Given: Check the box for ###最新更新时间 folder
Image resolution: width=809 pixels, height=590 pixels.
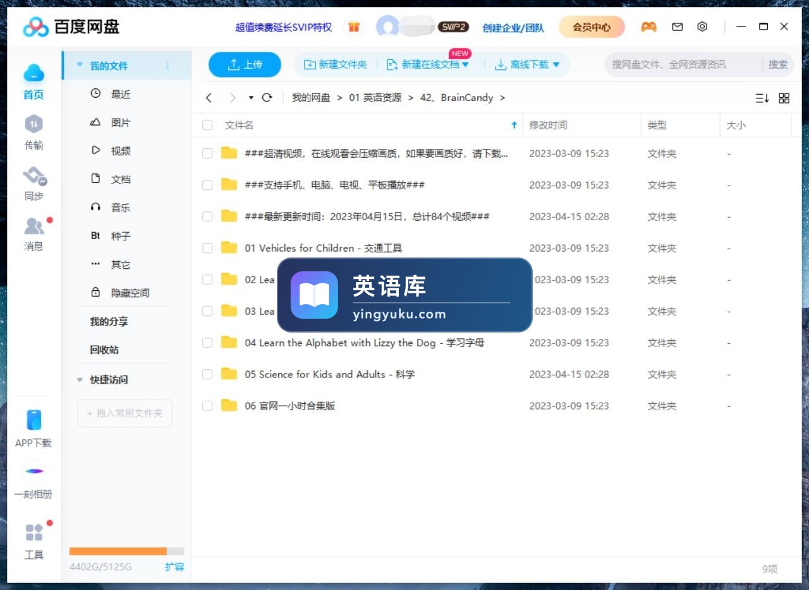Looking at the screenshot, I should pos(207,216).
